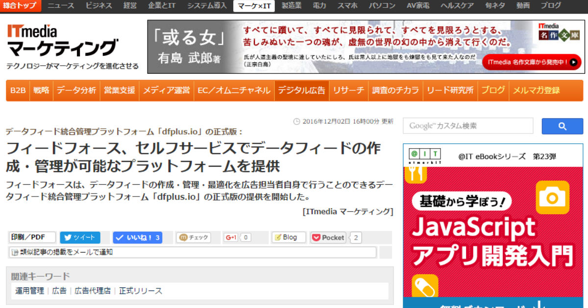Open the EC/オムニチャネル category
This screenshot has width=588, height=308.
pyautogui.click(x=234, y=90)
